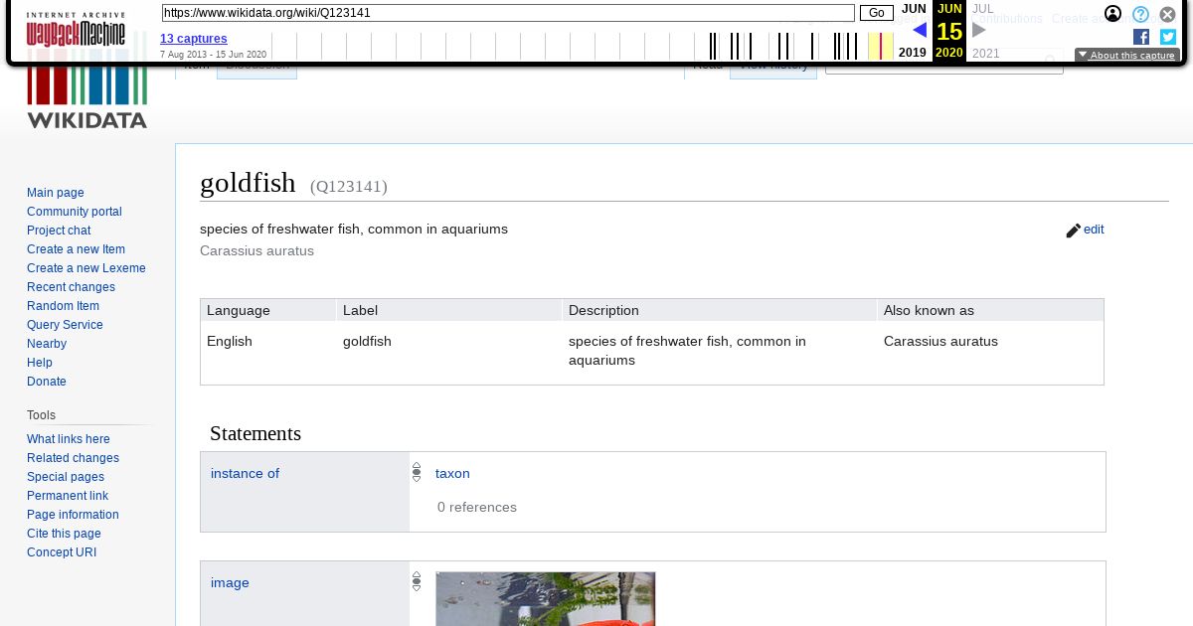Click Create a new Item
The height and width of the screenshot is (626, 1193).
click(x=76, y=249)
